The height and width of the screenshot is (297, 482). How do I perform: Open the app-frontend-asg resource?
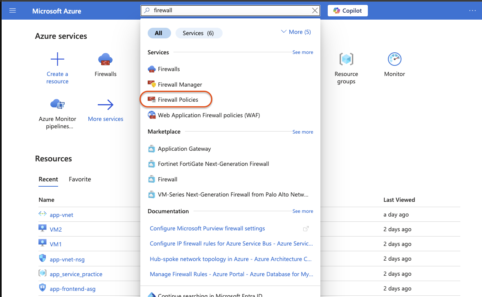click(x=72, y=289)
